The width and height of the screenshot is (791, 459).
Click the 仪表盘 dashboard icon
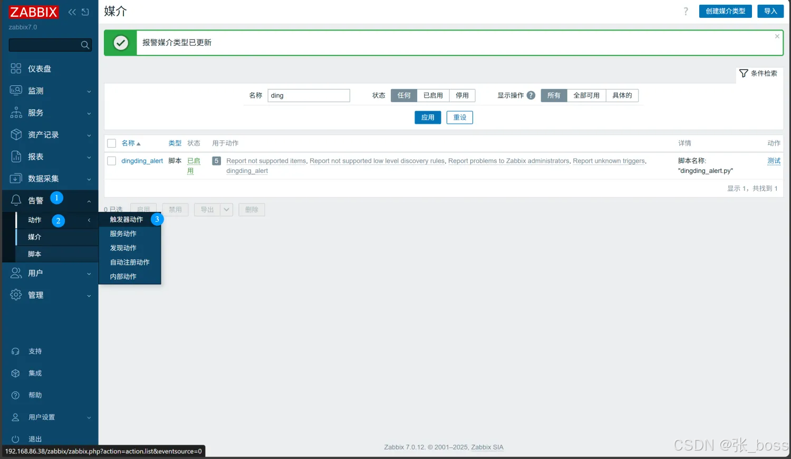16,69
